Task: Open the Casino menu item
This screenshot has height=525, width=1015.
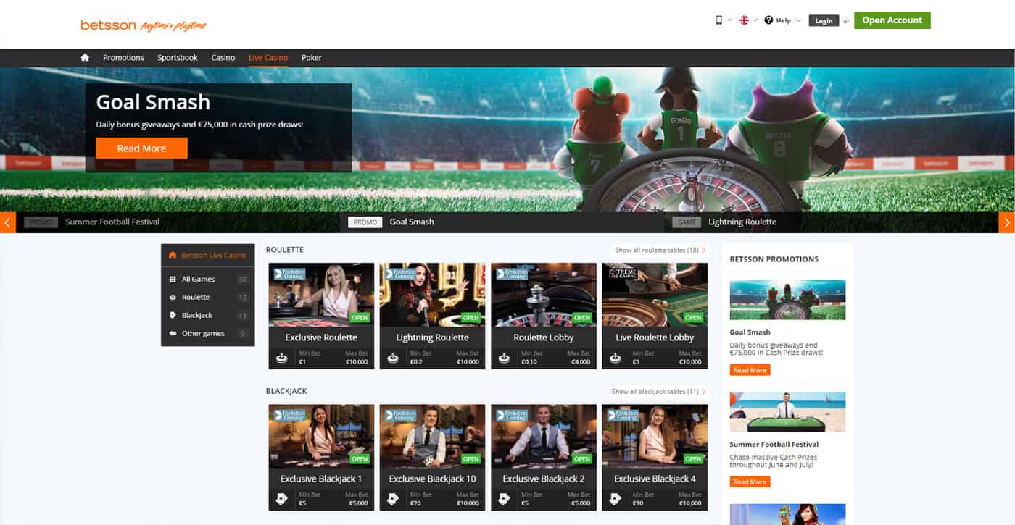Action: [223, 57]
